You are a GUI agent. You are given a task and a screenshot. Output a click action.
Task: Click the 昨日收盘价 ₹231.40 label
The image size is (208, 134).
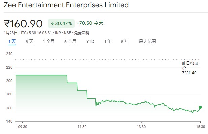190,68
